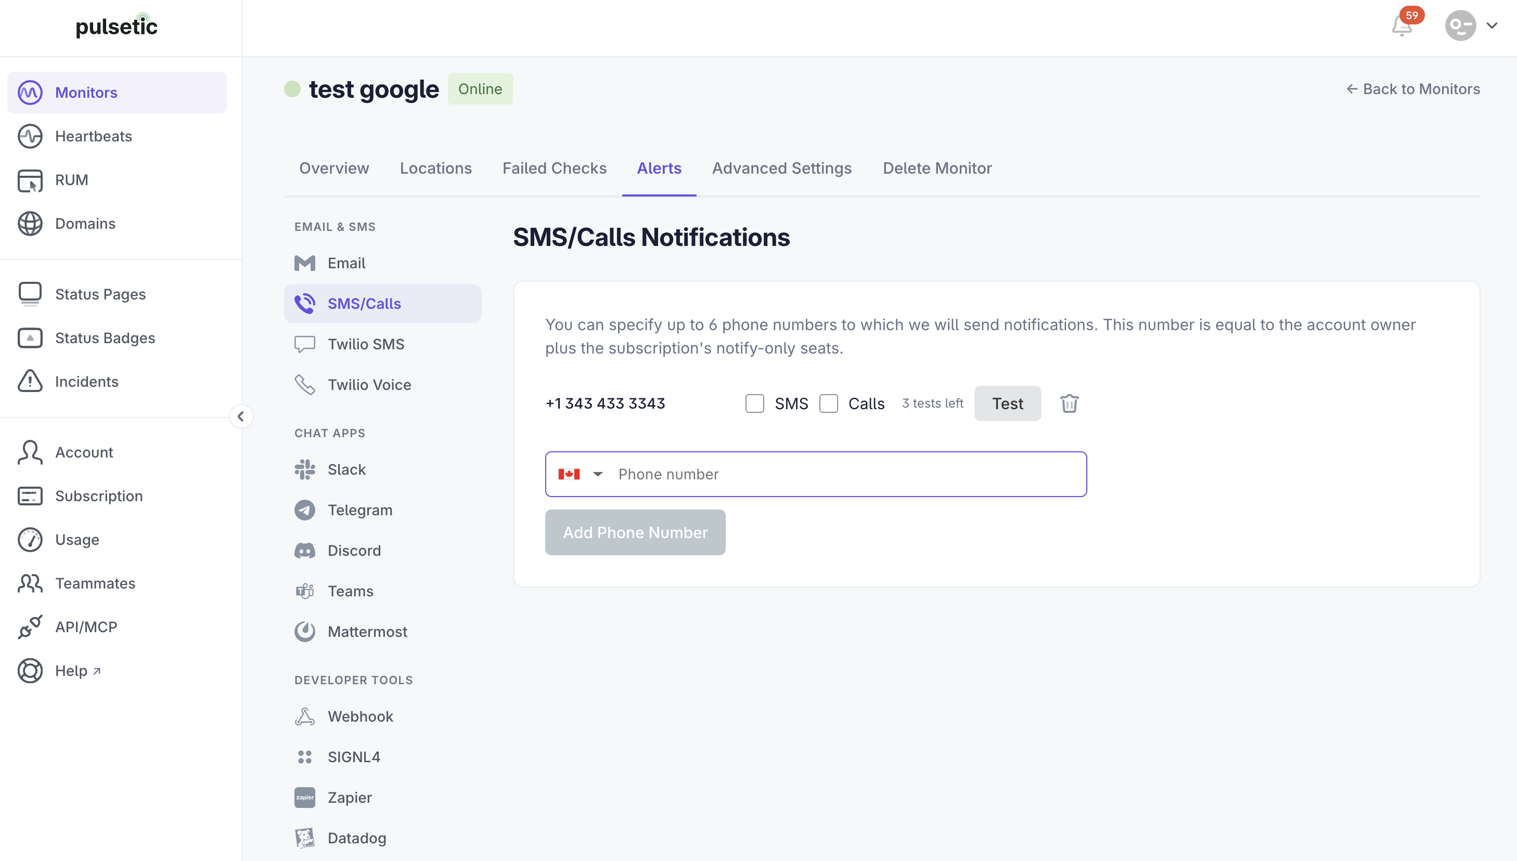
Task: Switch to the Failed Checks tab
Action: point(555,168)
